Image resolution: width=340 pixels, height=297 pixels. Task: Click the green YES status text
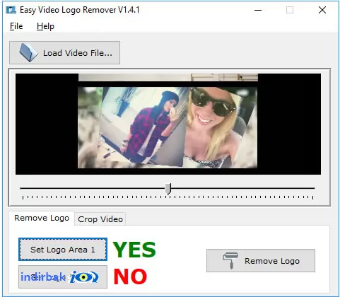click(x=134, y=250)
